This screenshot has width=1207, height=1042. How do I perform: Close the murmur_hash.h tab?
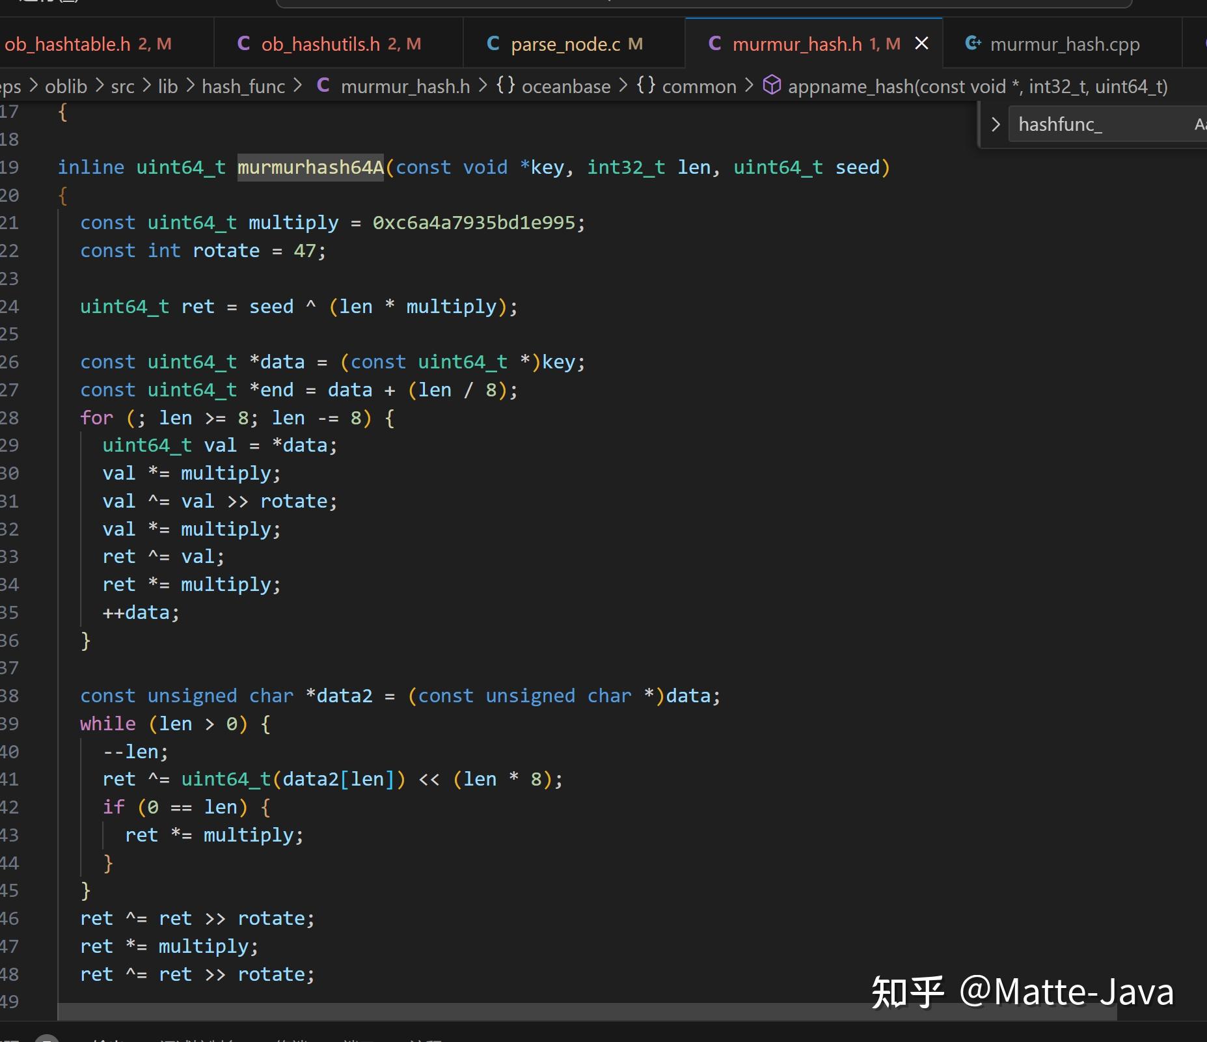921,43
